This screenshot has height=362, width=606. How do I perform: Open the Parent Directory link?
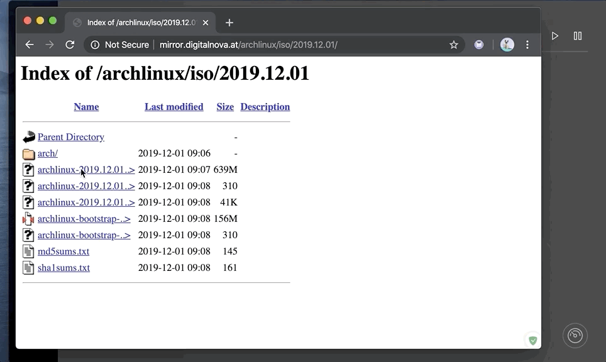[71, 137]
